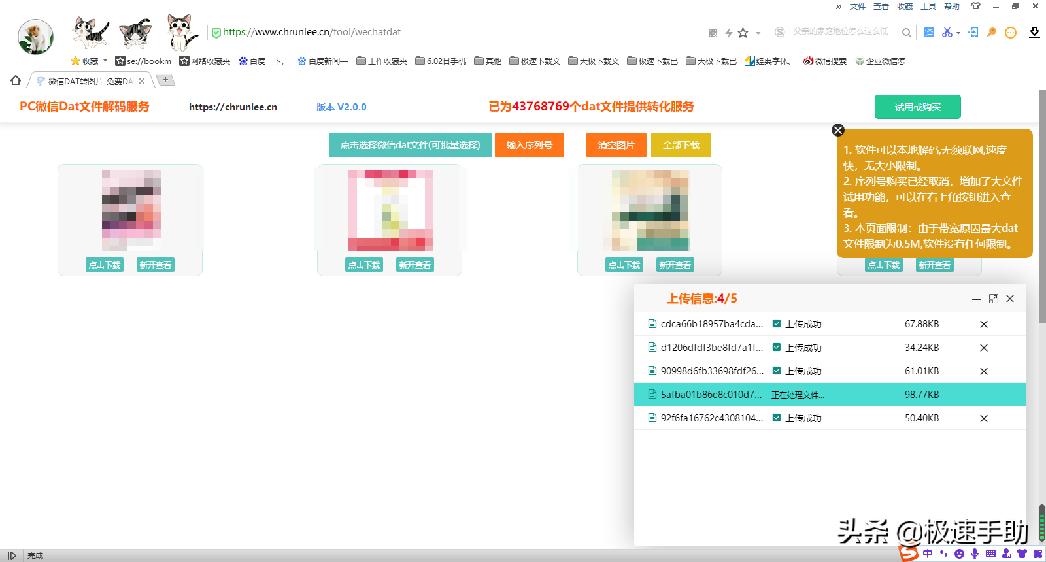Image resolution: width=1046 pixels, height=562 pixels.
Task: Click the 输入序列号 button
Action: pos(530,145)
